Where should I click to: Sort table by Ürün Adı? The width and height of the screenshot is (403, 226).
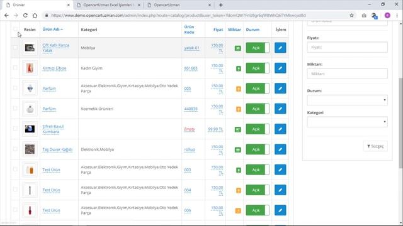[52, 30]
